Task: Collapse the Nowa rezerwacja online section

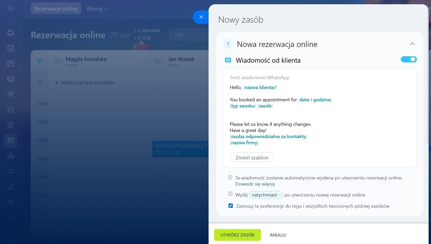Action: point(412,44)
